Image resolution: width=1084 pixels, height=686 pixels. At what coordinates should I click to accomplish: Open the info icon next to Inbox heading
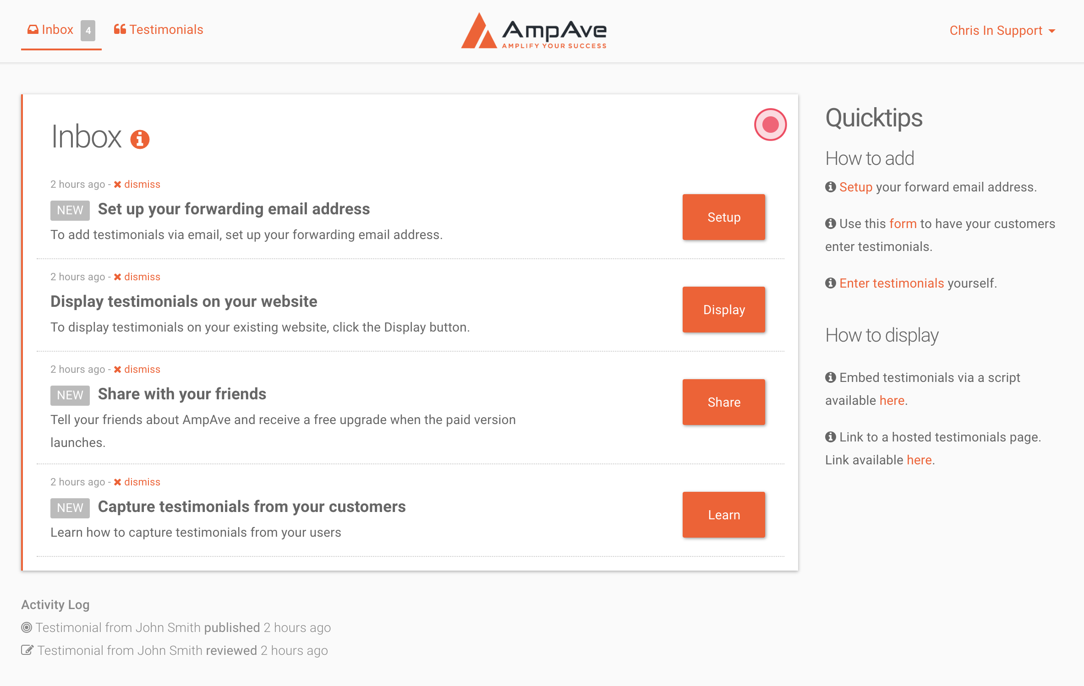tap(139, 140)
